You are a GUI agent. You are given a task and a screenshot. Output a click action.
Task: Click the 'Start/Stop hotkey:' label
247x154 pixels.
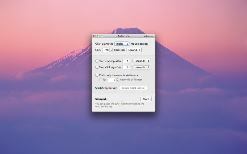[106, 88]
